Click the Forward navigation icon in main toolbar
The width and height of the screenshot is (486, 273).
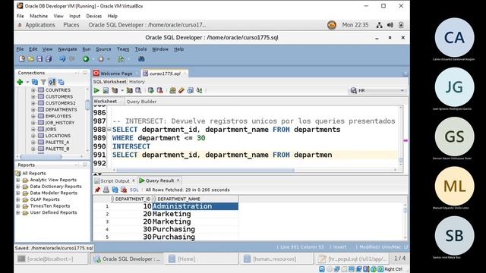[101, 59]
